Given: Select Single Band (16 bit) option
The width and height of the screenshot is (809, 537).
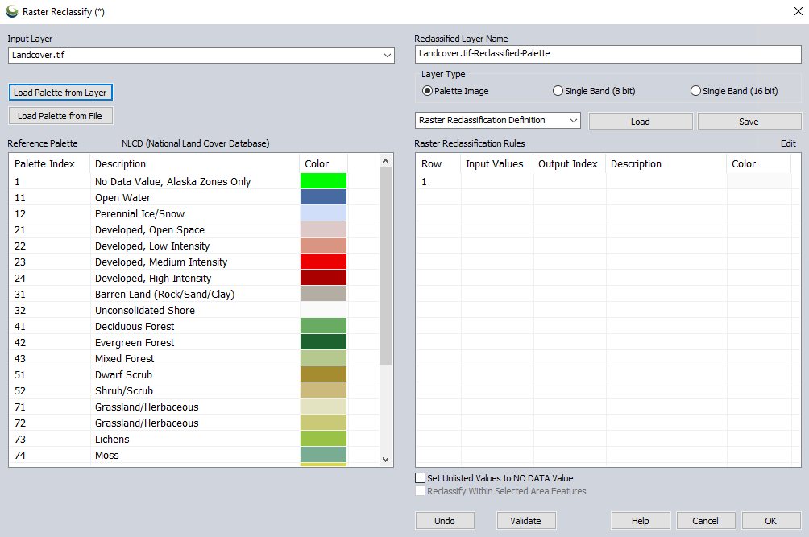Looking at the screenshot, I should coord(696,91).
